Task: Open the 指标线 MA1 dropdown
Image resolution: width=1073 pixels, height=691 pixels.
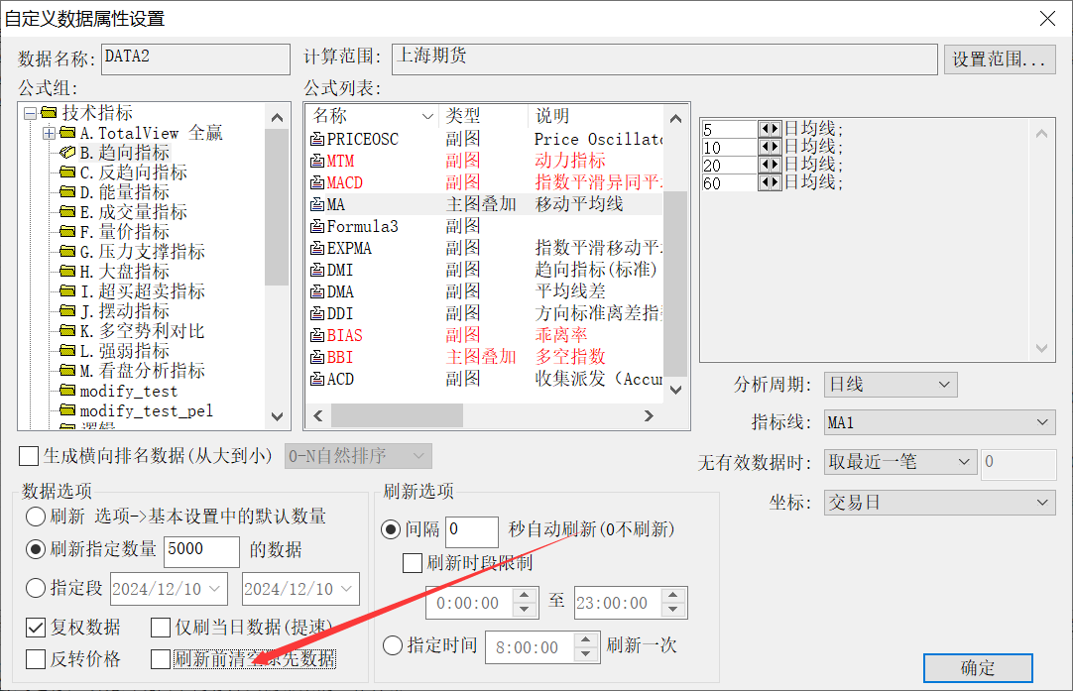Action: pos(939,422)
